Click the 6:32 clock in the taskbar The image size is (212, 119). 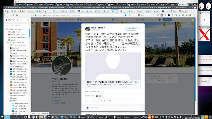tap(193, 117)
